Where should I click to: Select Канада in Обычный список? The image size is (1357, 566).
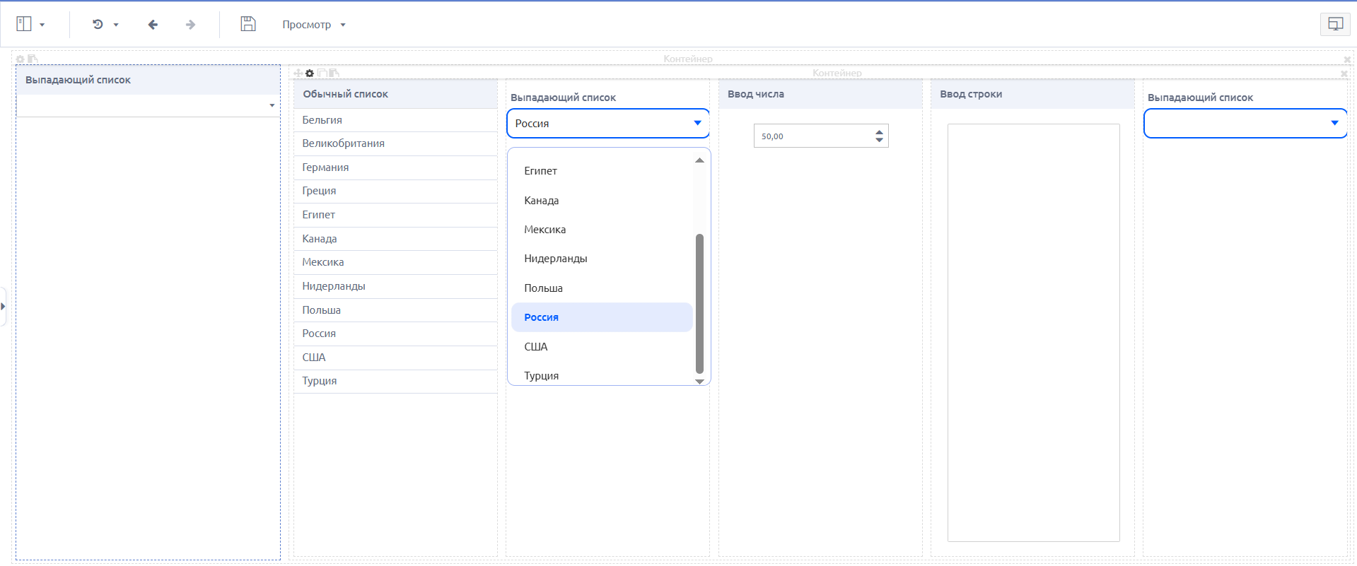(x=395, y=239)
